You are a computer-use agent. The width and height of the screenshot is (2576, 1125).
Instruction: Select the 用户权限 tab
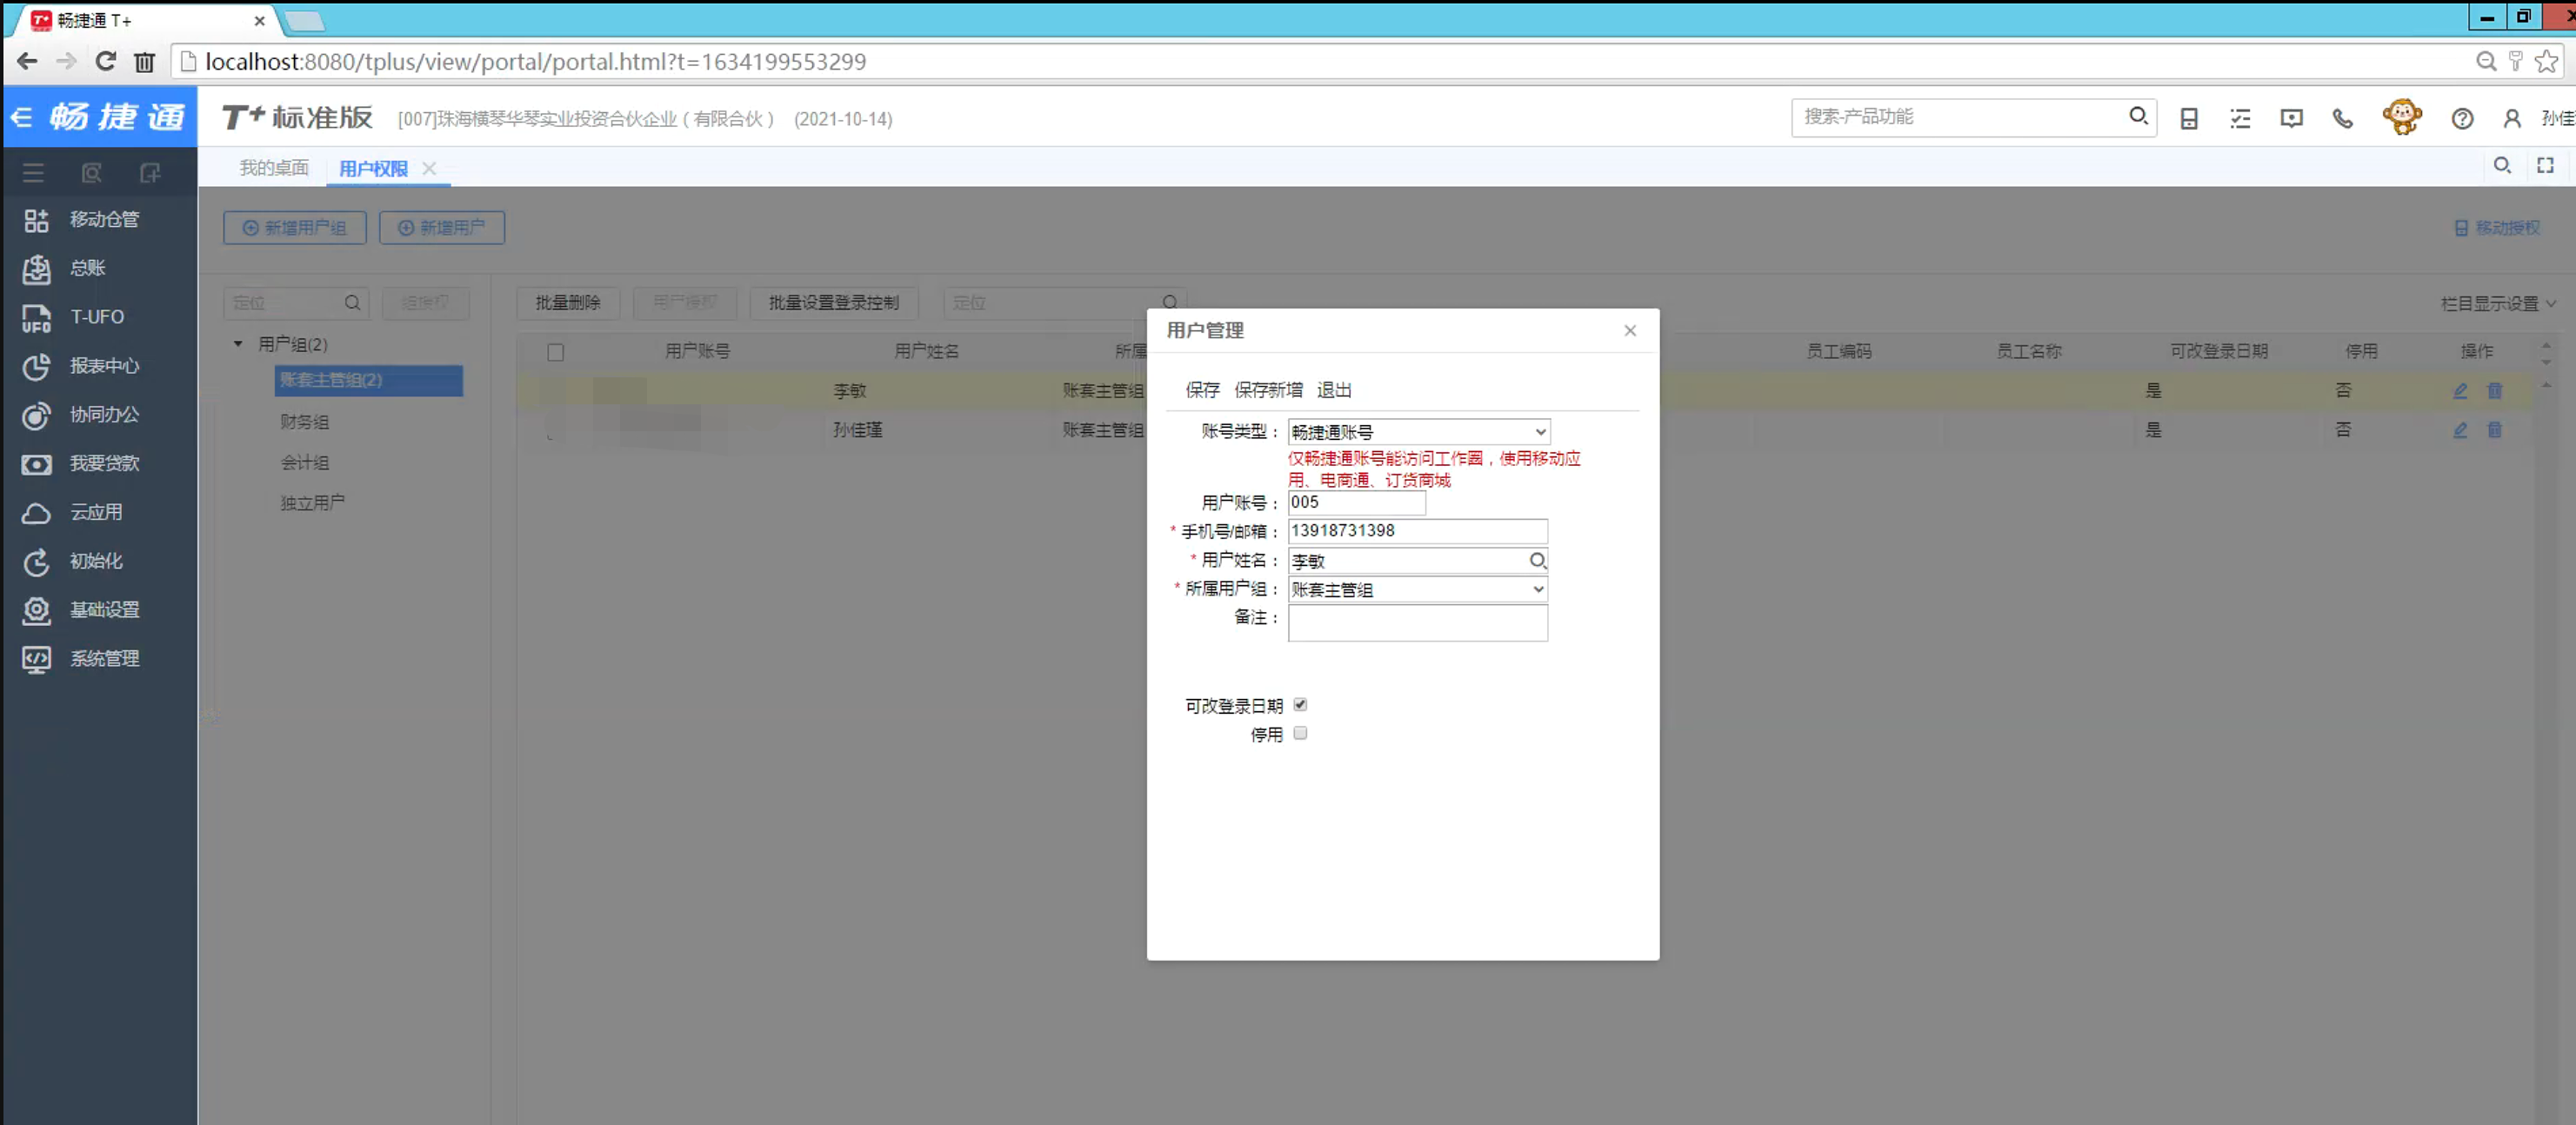(373, 168)
